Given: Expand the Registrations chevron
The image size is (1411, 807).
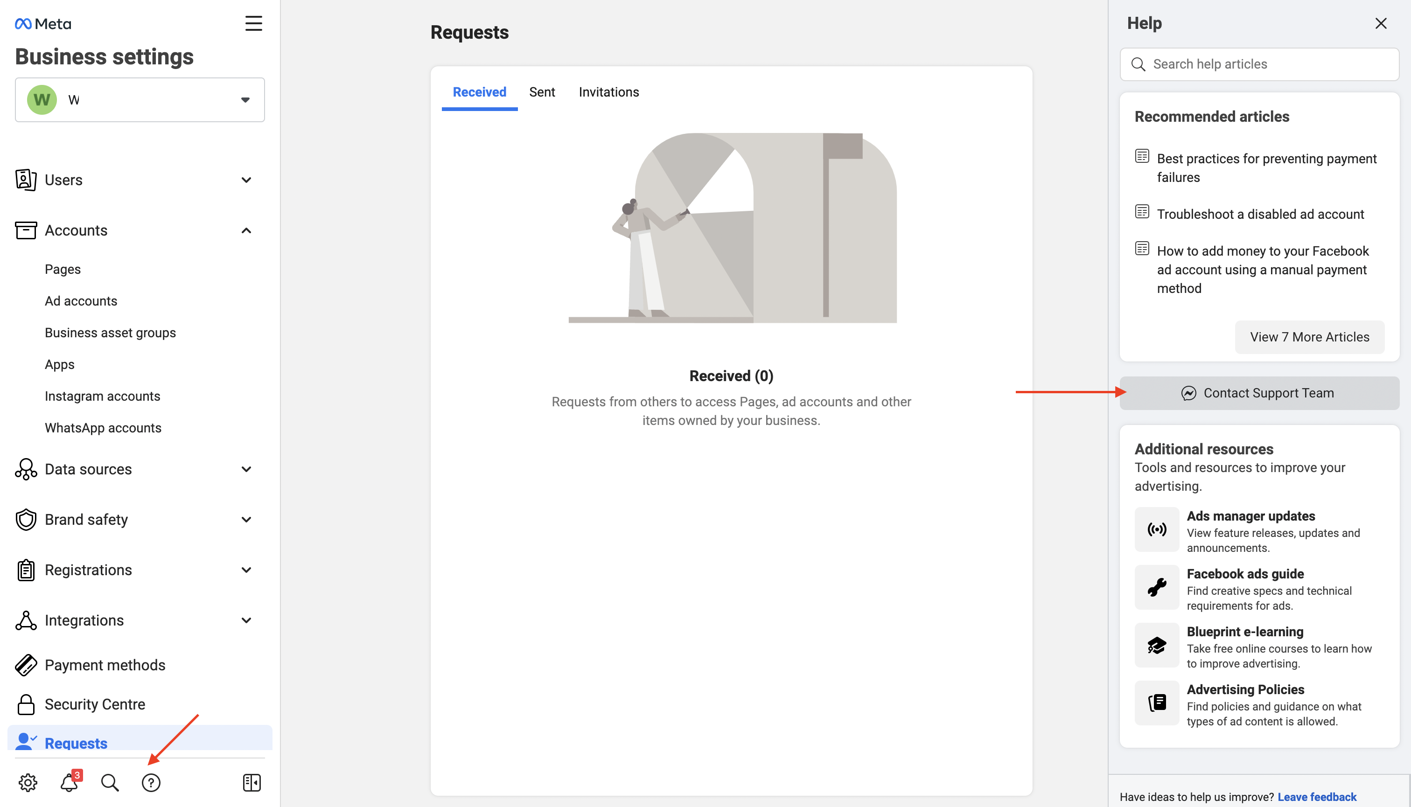Looking at the screenshot, I should [247, 570].
